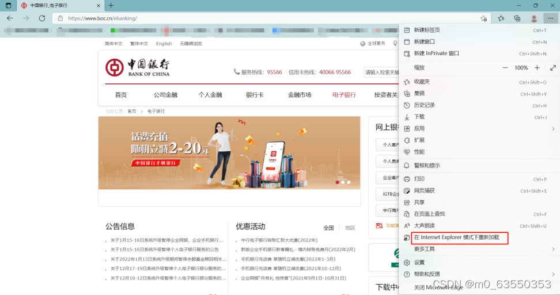Open a new tab with plus icon
Viewport: 560px width, 295px height.
point(111,5)
